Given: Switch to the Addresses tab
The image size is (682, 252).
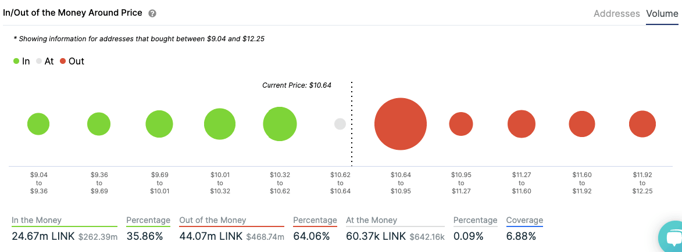Looking at the screenshot, I should pyautogui.click(x=616, y=13).
